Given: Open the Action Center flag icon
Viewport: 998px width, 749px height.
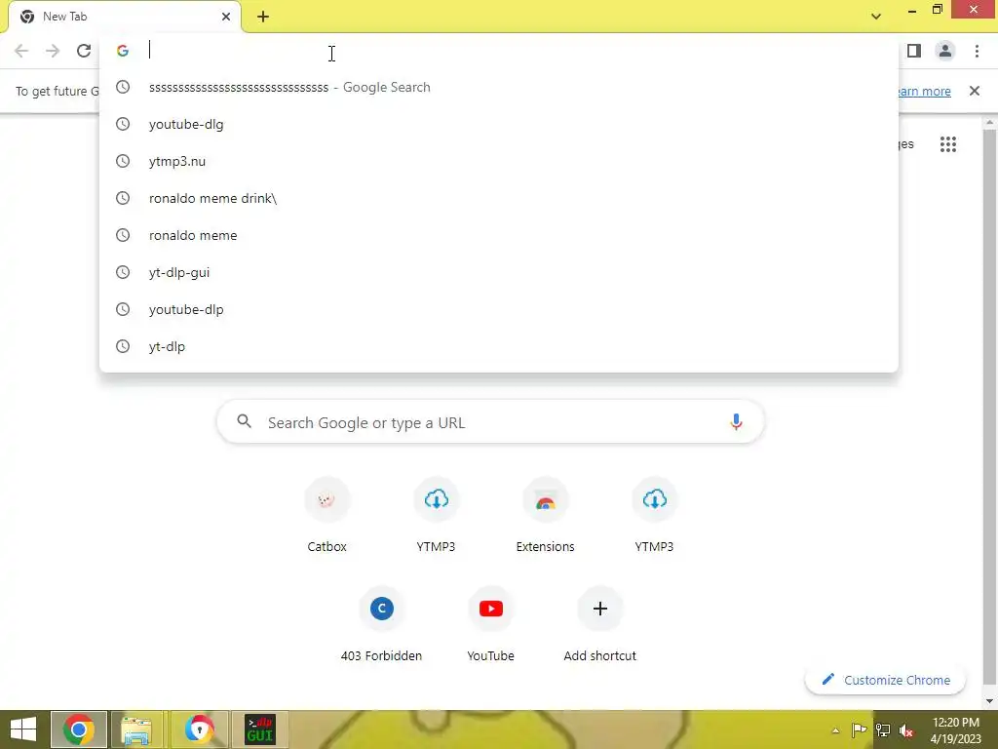Looking at the screenshot, I should 859,729.
